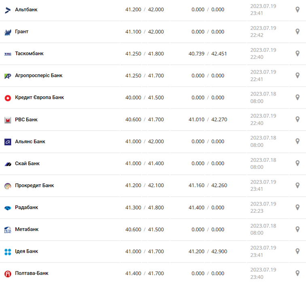
Task: Open location pin in Грант row
Action: (297, 32)
